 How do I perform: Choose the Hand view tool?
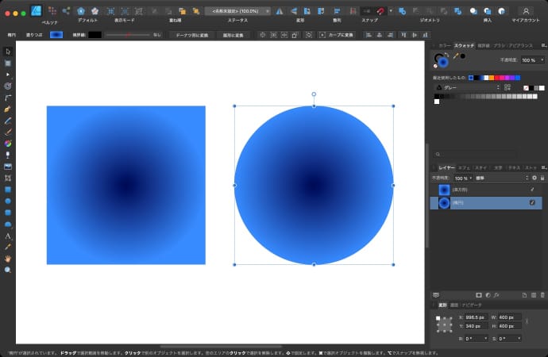[8, 259]
